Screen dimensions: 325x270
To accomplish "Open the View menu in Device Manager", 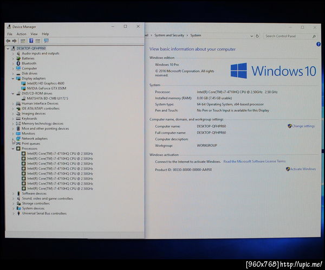I will point(34,34).
